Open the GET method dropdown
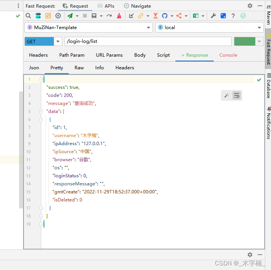The image size is (271, 270). 58,41
